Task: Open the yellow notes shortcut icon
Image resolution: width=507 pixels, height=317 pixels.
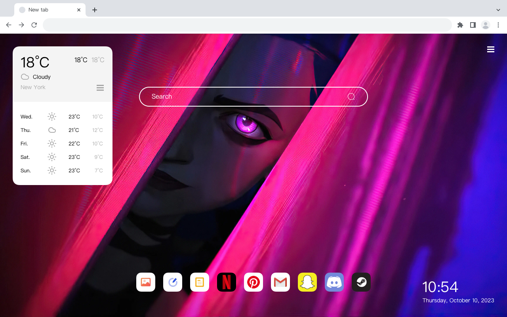Action: pos(200,282)
